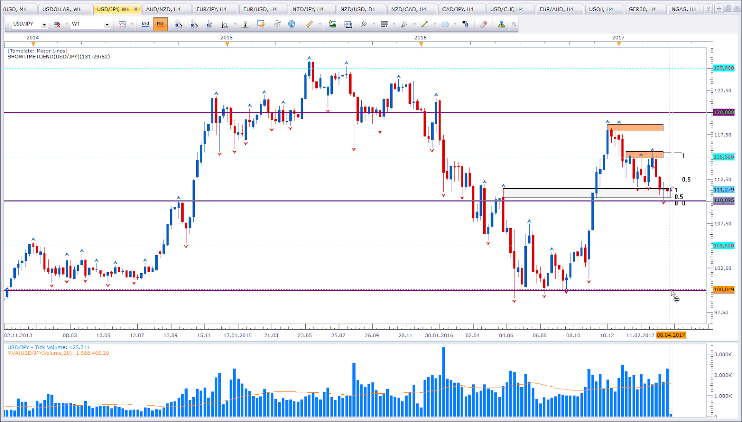Choose the ellipse shape tool
Image resolution: width=742 pixels, height=422 pixels.
[445, 24]
